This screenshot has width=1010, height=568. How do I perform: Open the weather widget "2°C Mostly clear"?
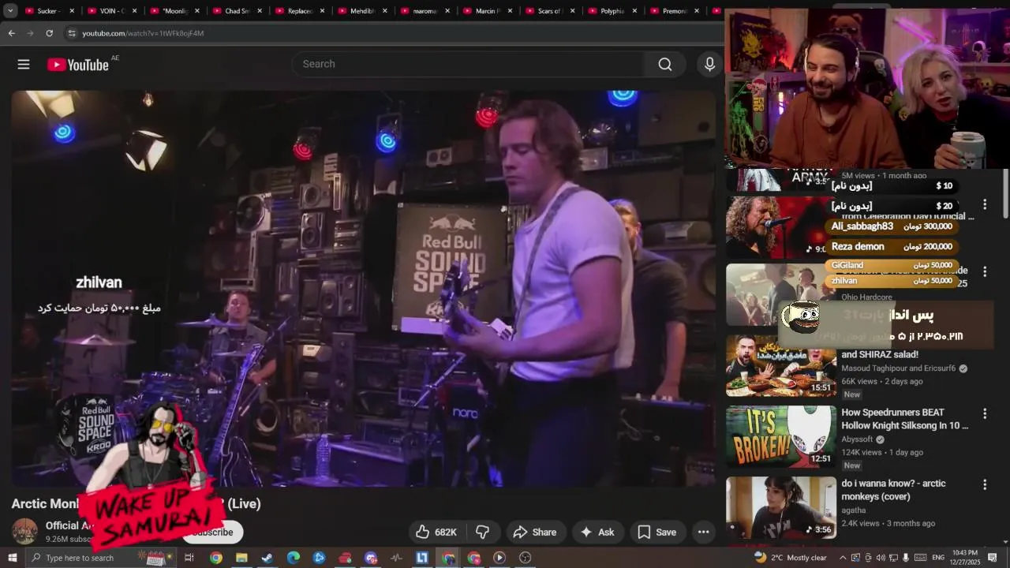(791, 558)
